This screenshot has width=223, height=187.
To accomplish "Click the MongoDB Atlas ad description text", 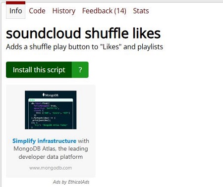I will click(51, 149).
